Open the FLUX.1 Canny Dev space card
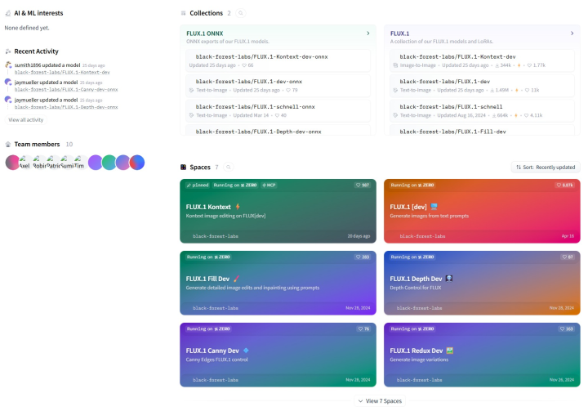Screen dimensions: 588x411 (x=278, y=355)
